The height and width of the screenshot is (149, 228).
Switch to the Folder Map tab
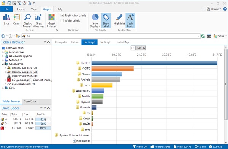pos(122,42)
